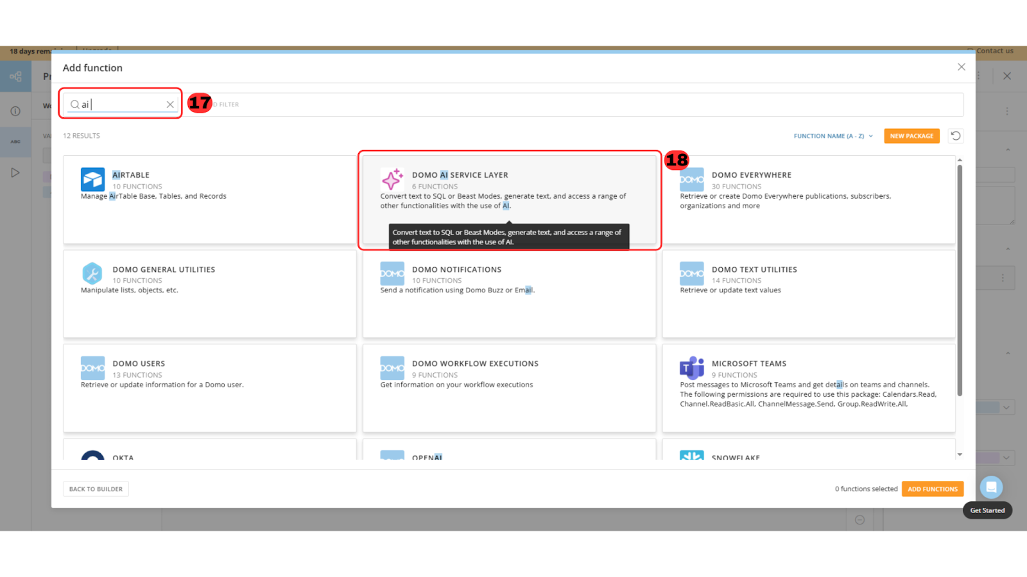The image size is (1027, 577).
Task: Click the play/run icon in background sidebar
Action: point(15,172)
